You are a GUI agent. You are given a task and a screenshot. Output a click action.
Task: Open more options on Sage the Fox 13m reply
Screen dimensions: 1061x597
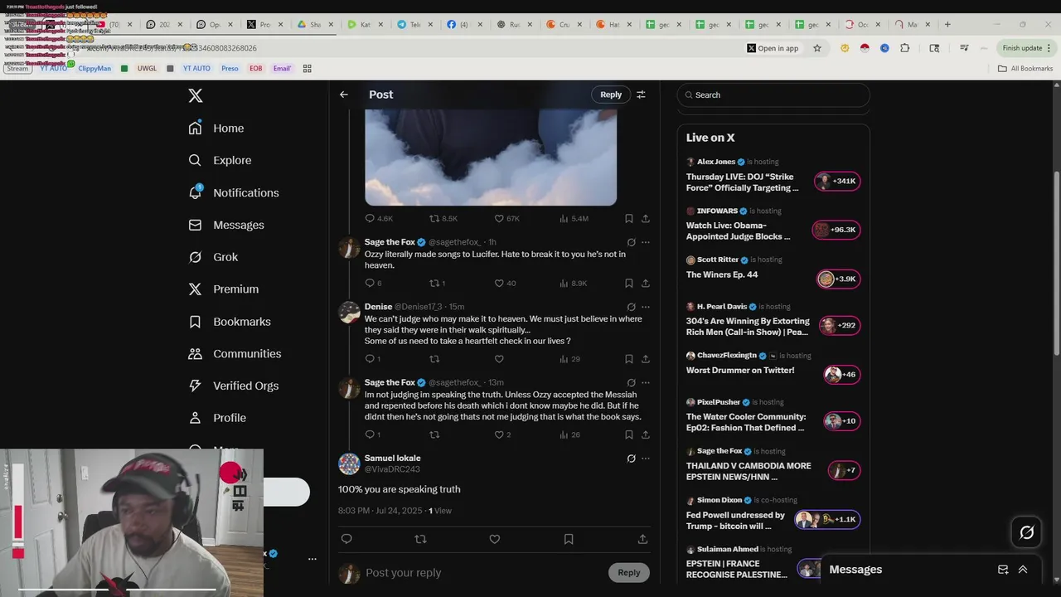point(646,383)
